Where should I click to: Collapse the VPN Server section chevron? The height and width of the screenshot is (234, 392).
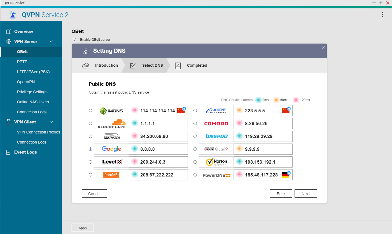coord(51,42)
